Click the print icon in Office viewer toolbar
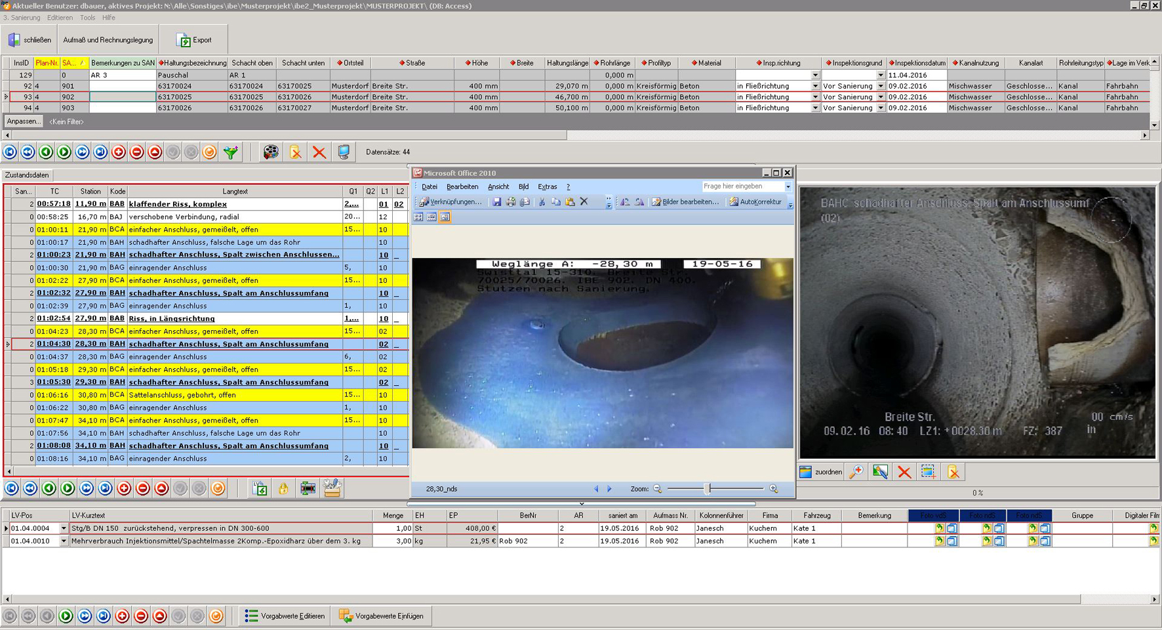Image resolution: width=1162 pixels, height=630 pixels. 511,202
